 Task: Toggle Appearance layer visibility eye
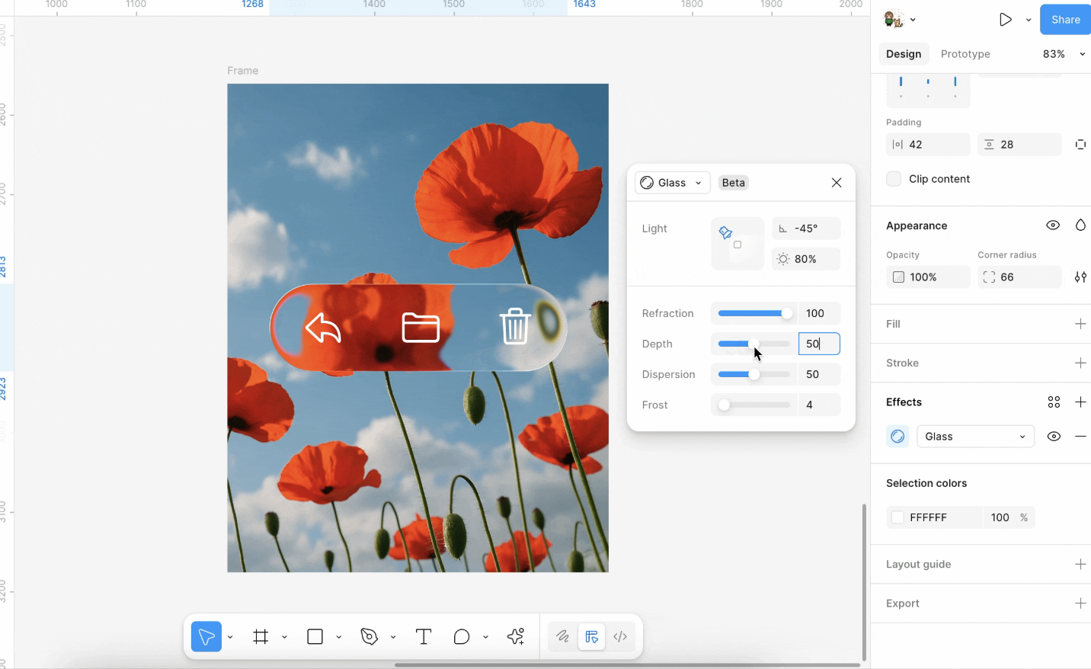click(x=1053, y=226)
